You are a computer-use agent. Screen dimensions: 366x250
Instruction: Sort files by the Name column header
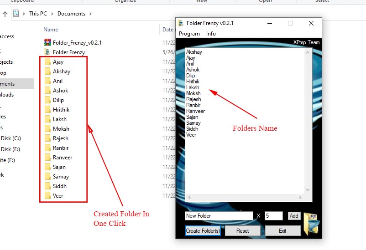pos(51,30)
